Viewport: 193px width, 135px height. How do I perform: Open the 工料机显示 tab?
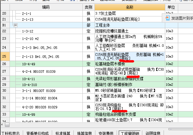[x=10, y=133]
